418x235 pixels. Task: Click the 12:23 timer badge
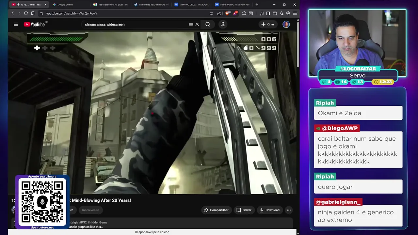(382, 82)
